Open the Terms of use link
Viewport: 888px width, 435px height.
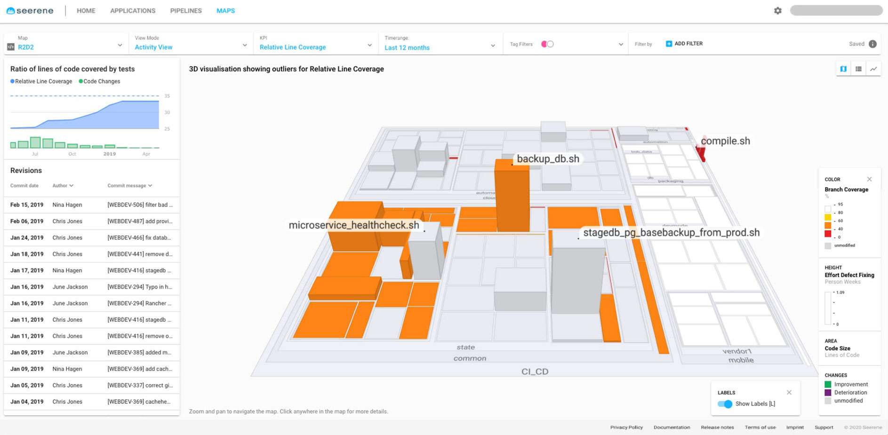[x=760, y=427]
